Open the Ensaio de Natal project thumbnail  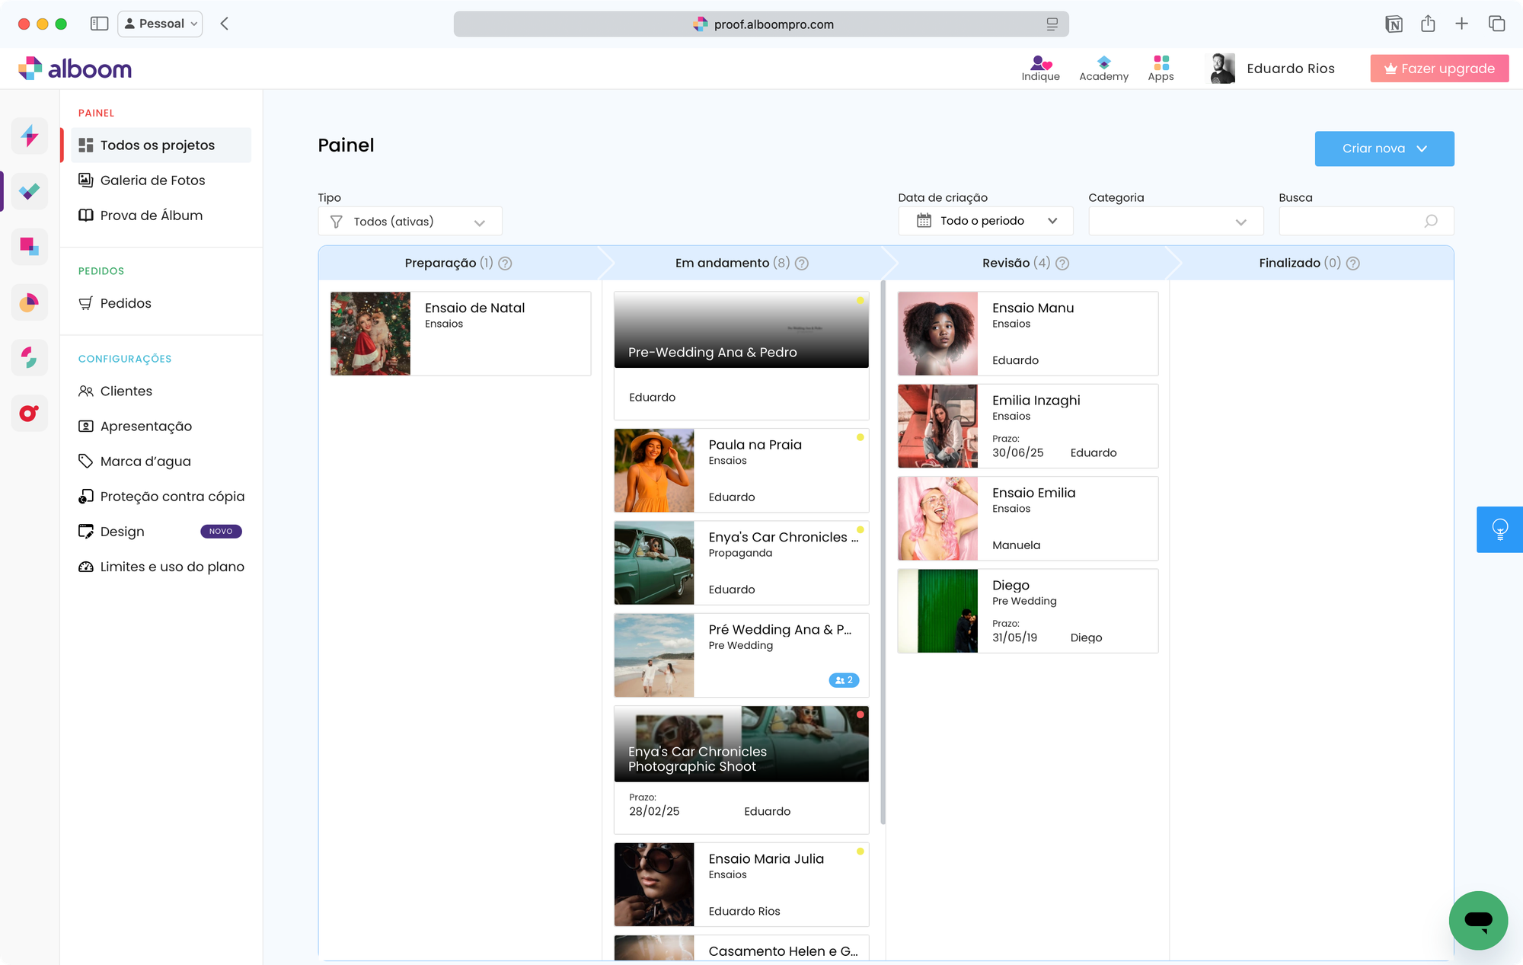(x=370, y=334)
